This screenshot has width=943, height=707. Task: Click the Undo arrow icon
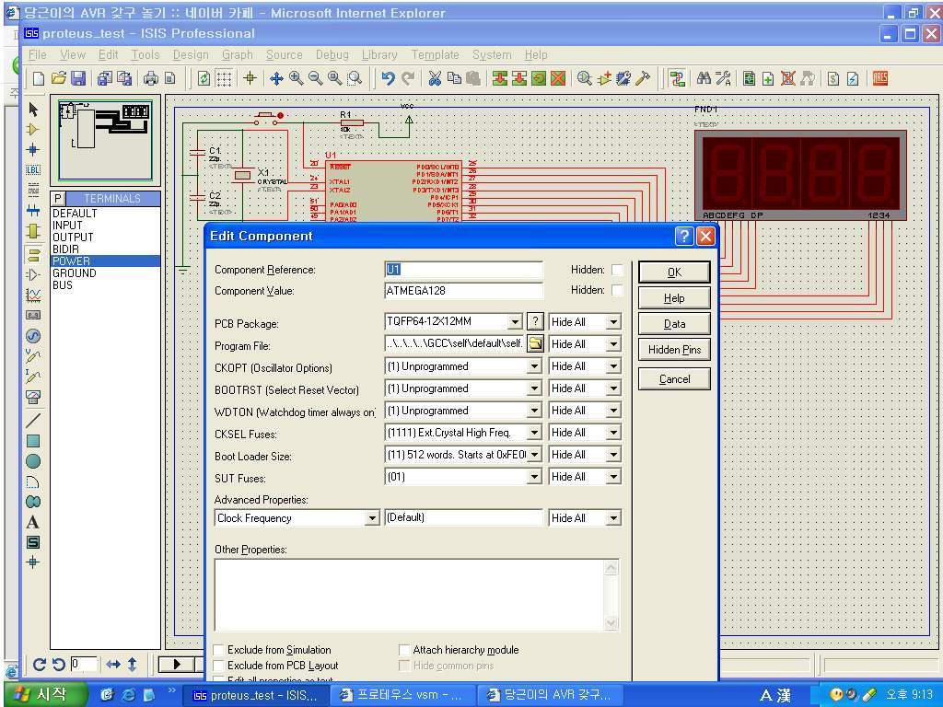388,78
